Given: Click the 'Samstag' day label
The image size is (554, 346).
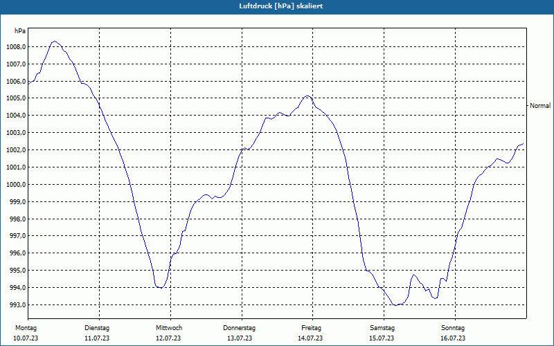Looking at the screenshot, I should pos(382,328).
